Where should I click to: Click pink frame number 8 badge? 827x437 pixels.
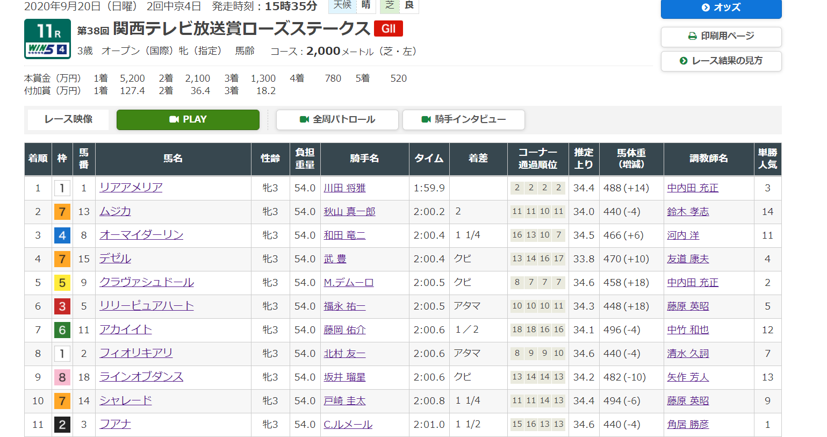coord(62,377)
